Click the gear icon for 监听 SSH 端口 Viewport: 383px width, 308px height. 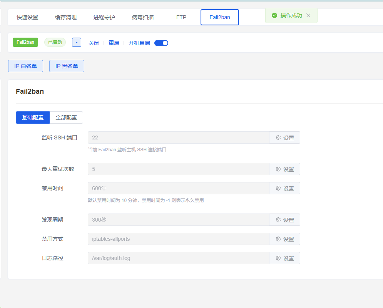point(278,137)
